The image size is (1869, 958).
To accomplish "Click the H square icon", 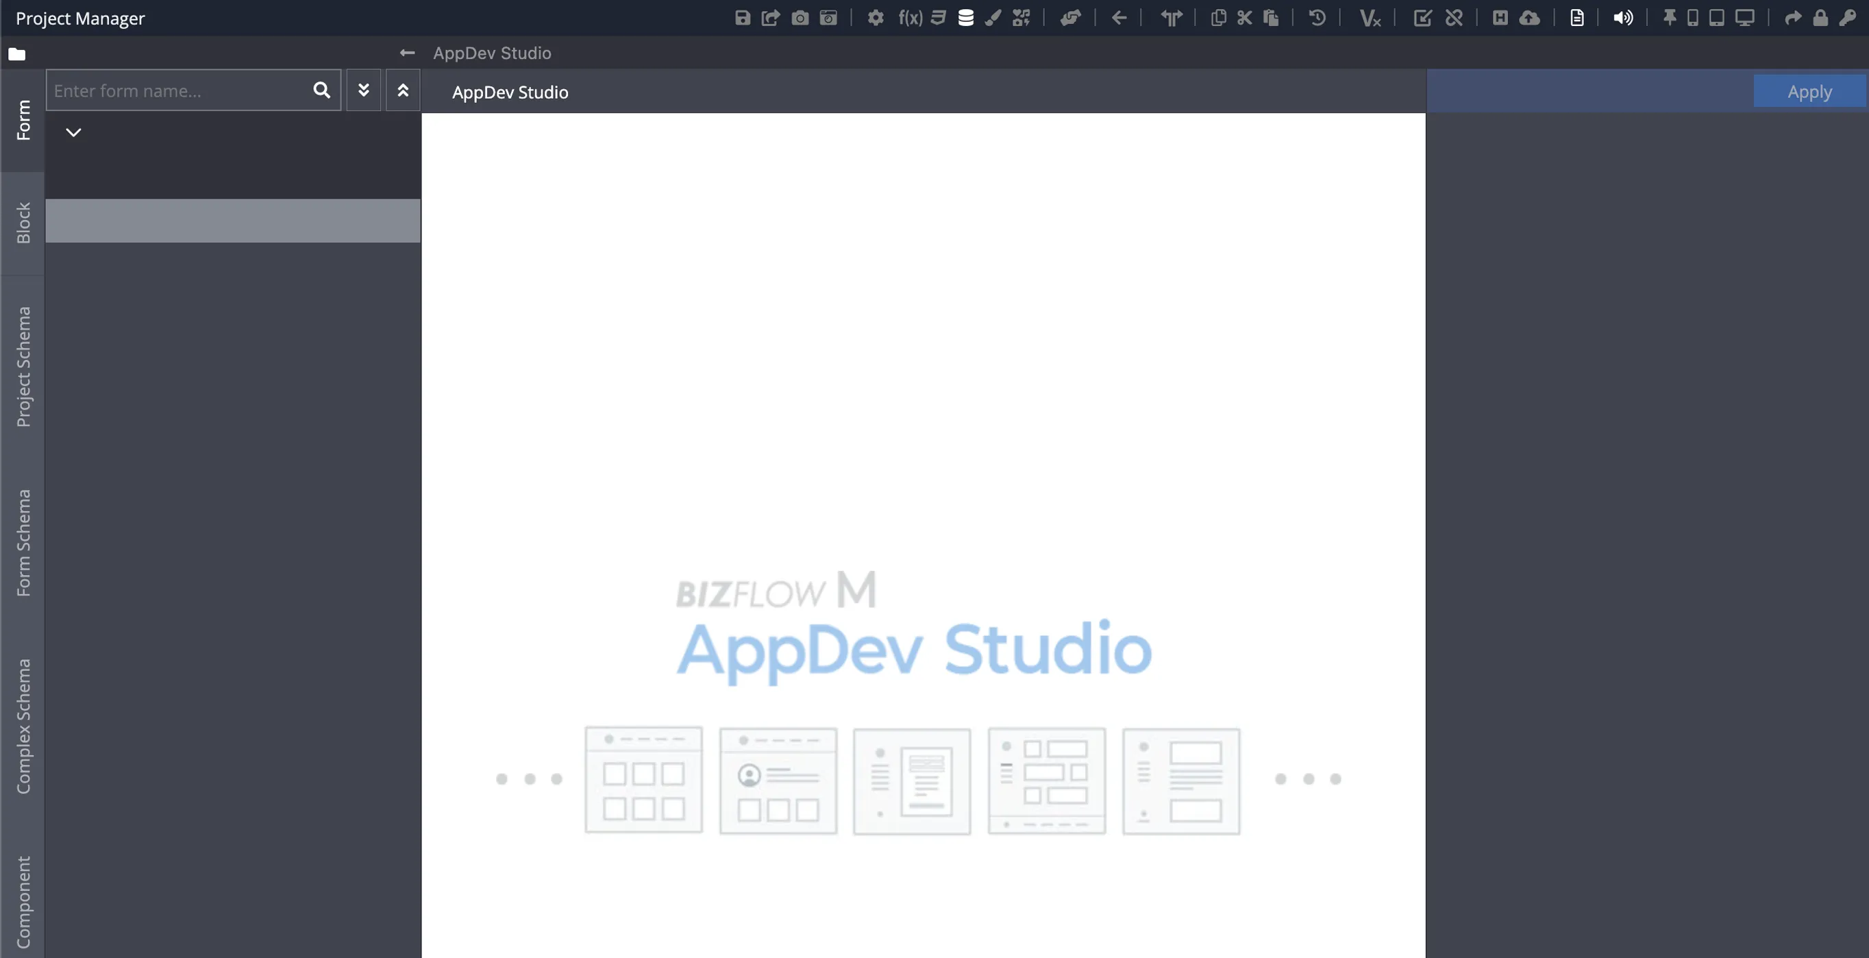I will 1500,17.
